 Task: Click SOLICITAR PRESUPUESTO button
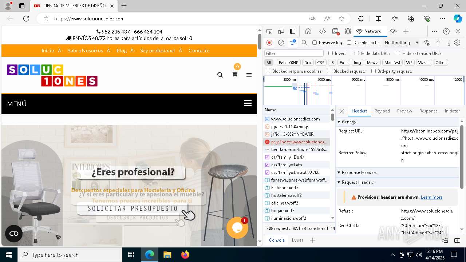133,209
